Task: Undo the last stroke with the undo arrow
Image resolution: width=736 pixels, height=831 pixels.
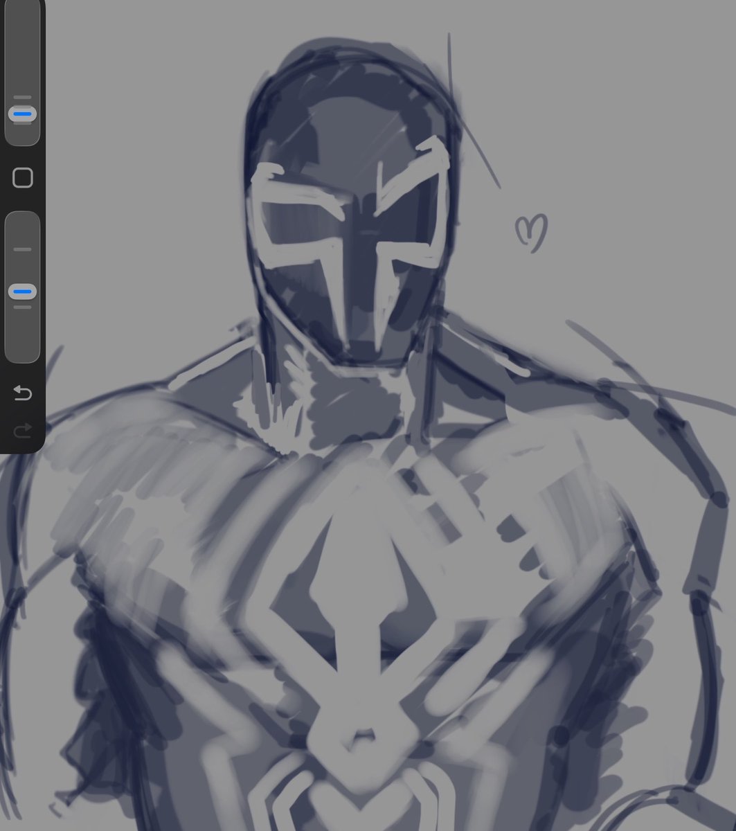Action: click(x=23, y=394)
